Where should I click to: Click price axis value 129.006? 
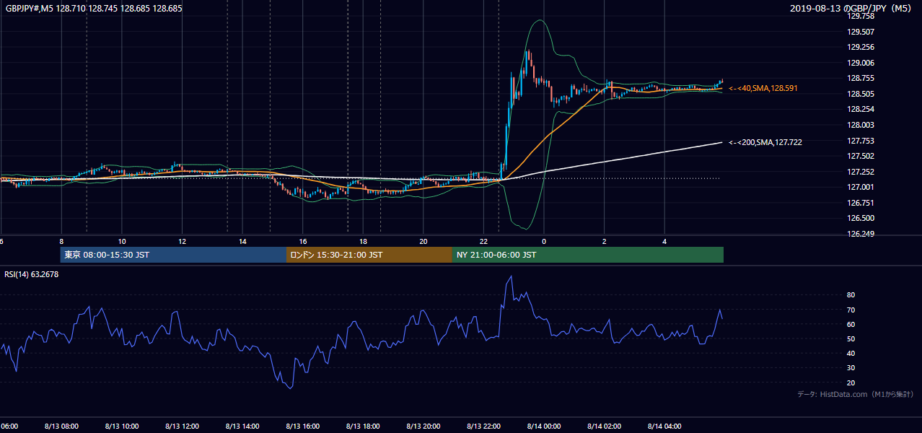(x=861, y=63)
